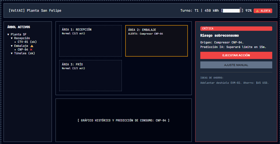Open the ÁREA 2: EMBALAJE alert card

pyautogui.click(x=156, y=41)
